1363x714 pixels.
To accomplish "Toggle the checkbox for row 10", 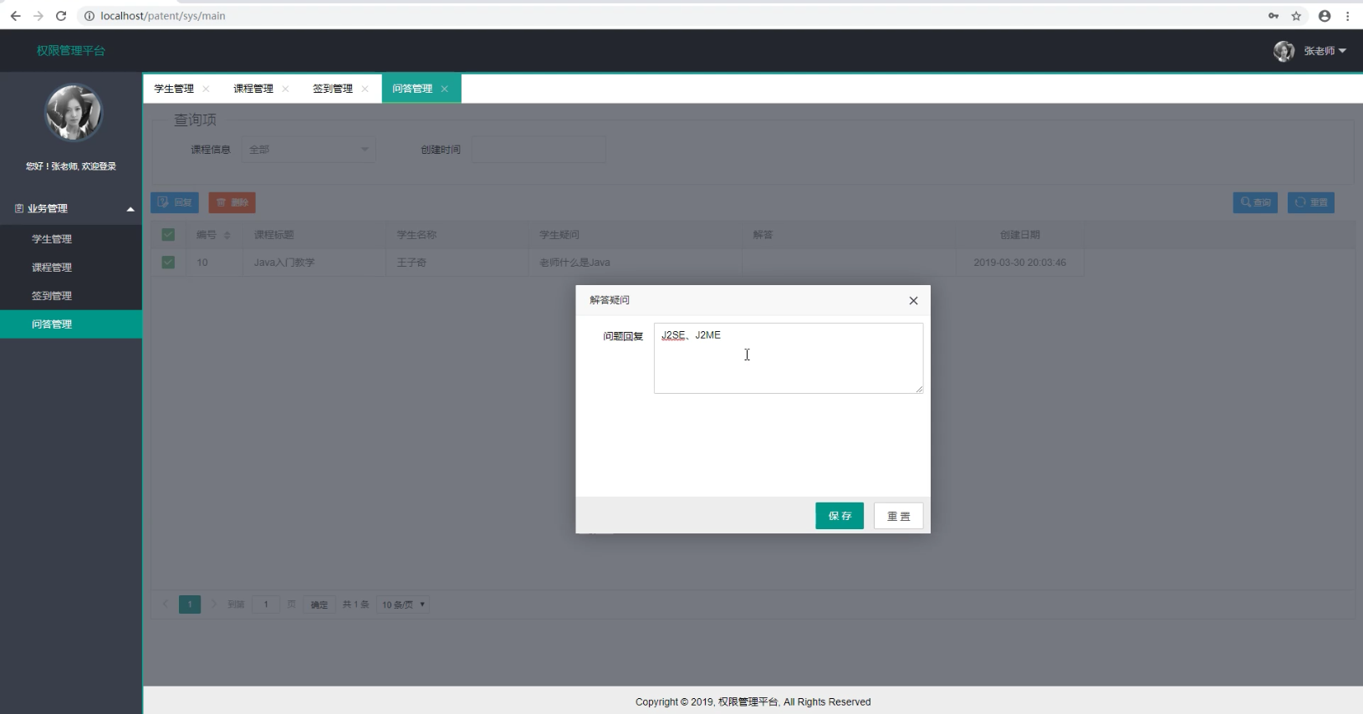I will pos(168,263).
